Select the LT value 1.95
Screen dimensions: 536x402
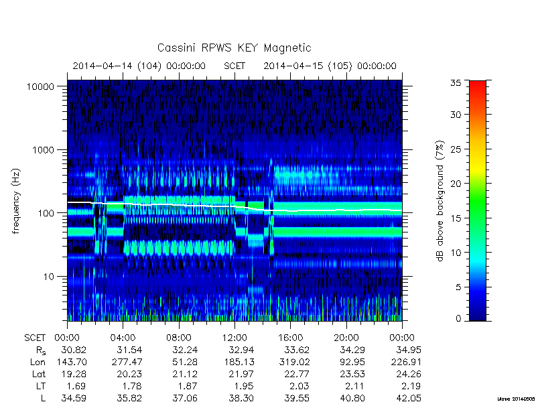point(244,387)
